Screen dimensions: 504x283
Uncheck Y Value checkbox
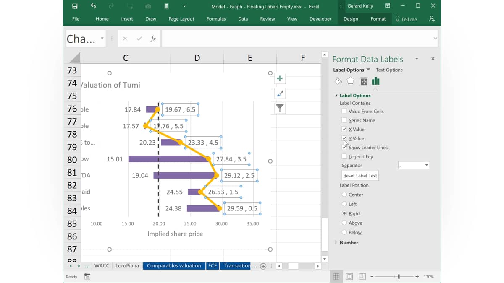click(344, 138)
